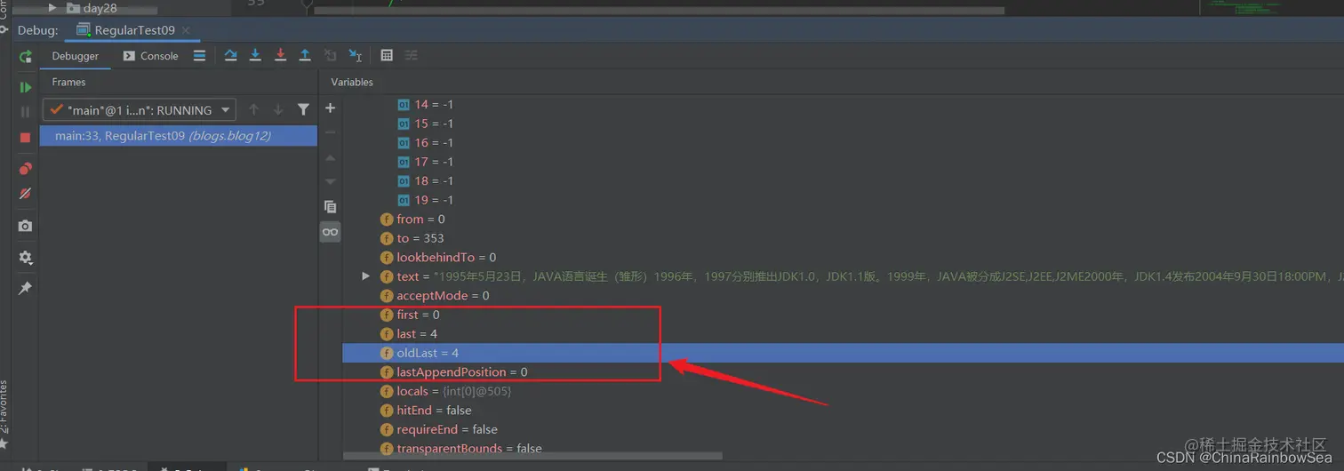Select next frame with down arrow
1344x471 pixels.
278,109
